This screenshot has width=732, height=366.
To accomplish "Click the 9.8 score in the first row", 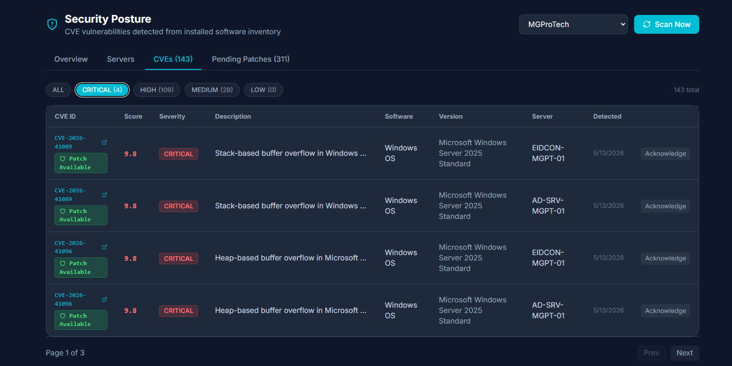I will (130, 154).
